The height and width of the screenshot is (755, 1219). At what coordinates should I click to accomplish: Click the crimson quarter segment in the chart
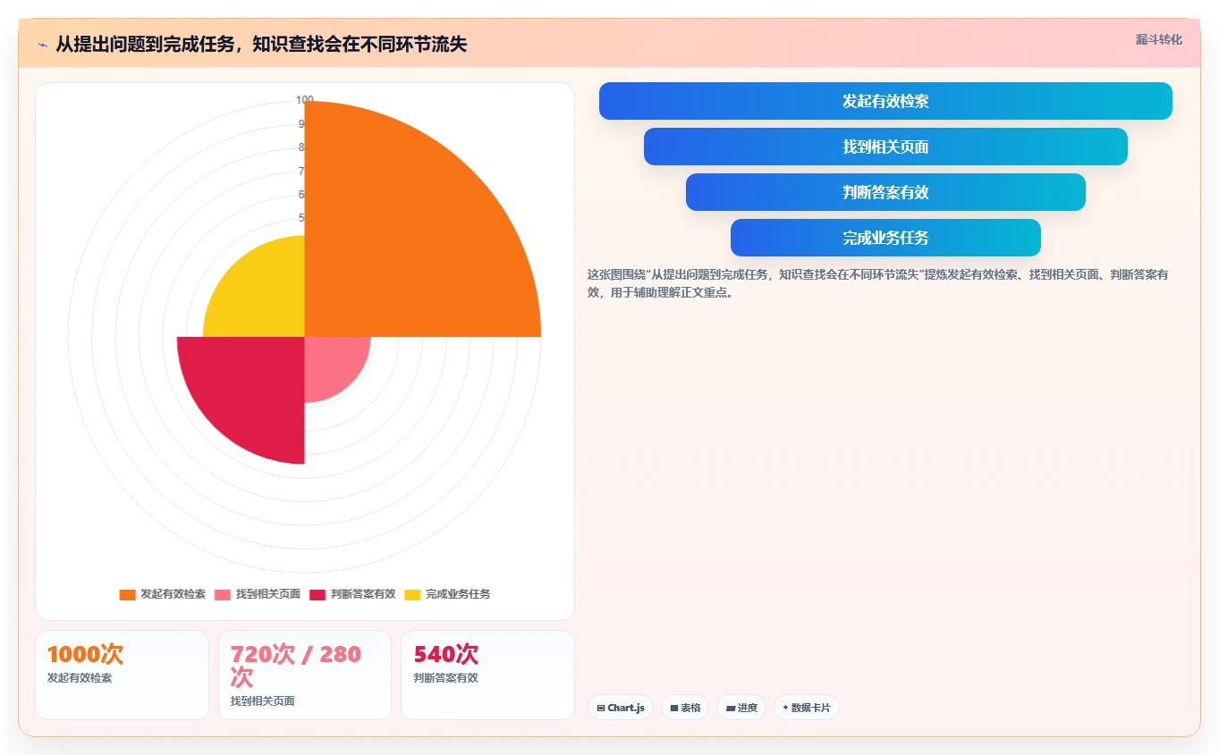pos(250,389)
